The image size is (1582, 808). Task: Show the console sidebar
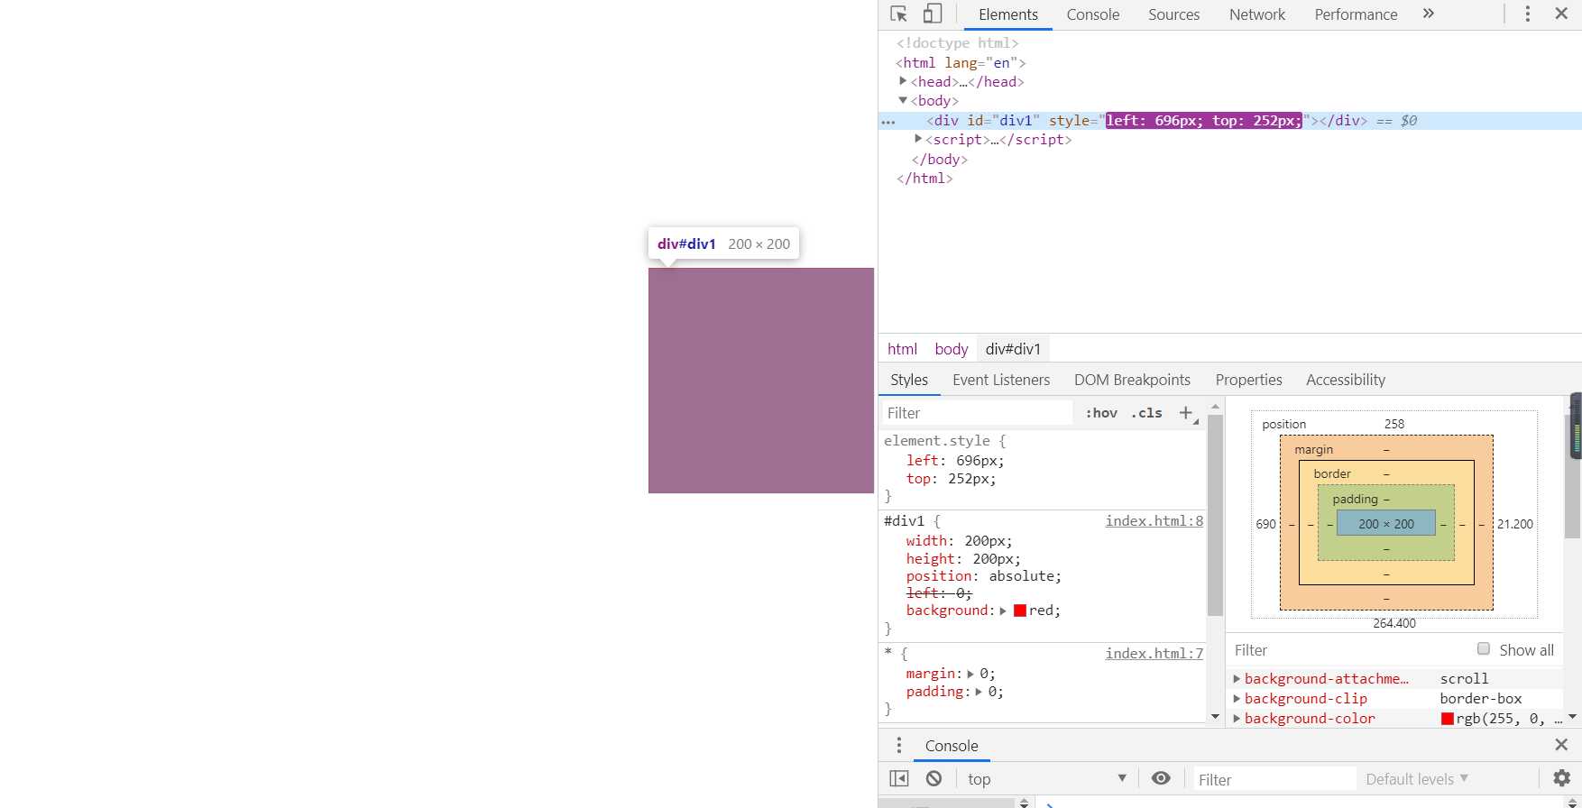(899, 779)
